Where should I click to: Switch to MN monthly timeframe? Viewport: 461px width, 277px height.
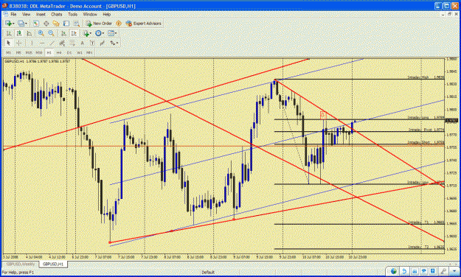(x=89, y=52)
